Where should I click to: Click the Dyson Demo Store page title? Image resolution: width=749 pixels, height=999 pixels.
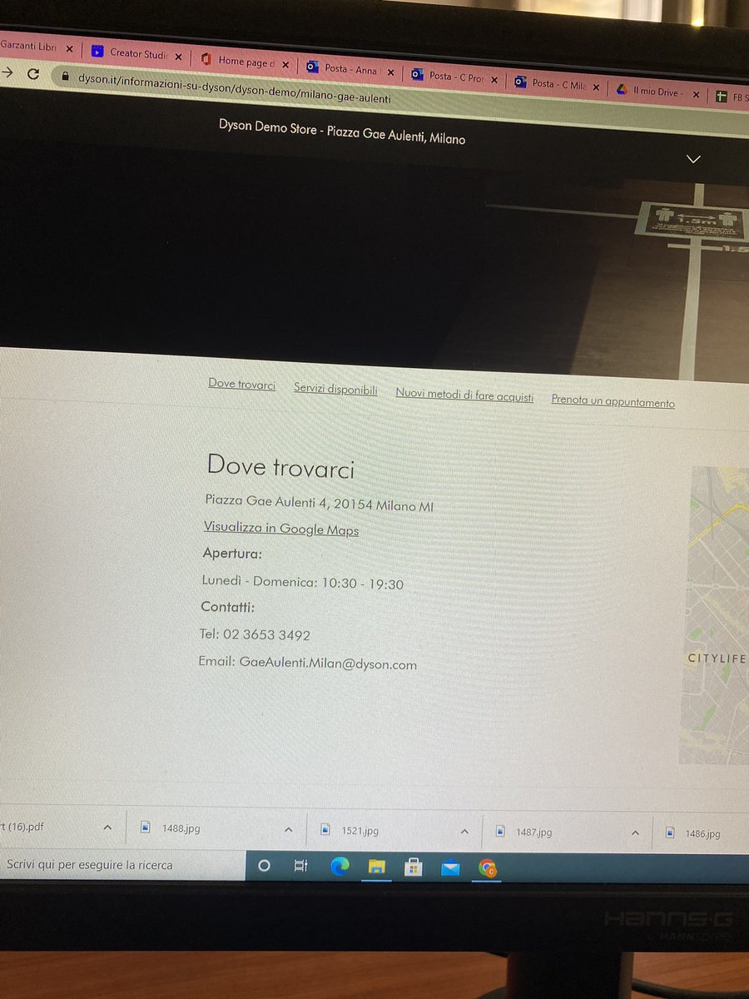342,132
